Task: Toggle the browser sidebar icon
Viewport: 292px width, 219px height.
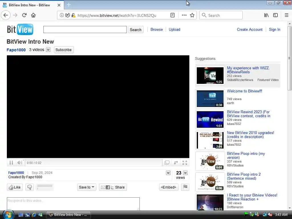Action: click(x=275, y=15)
